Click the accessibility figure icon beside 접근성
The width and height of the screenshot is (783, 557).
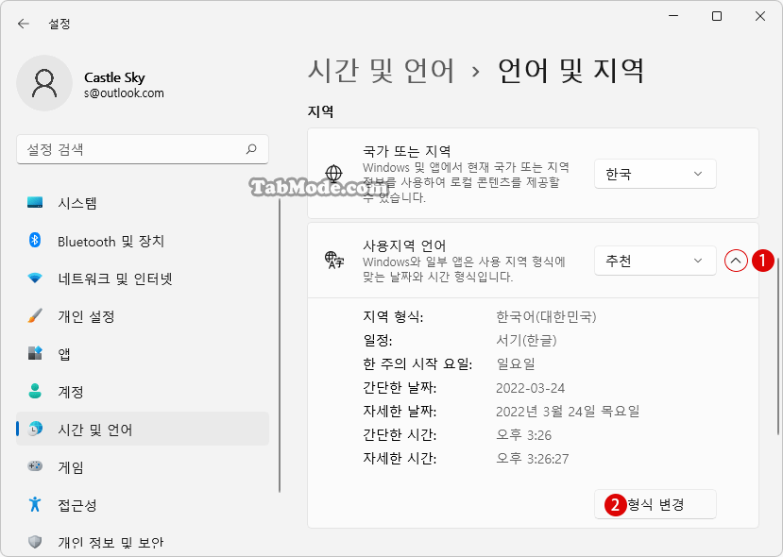click(x=35, y=504)
